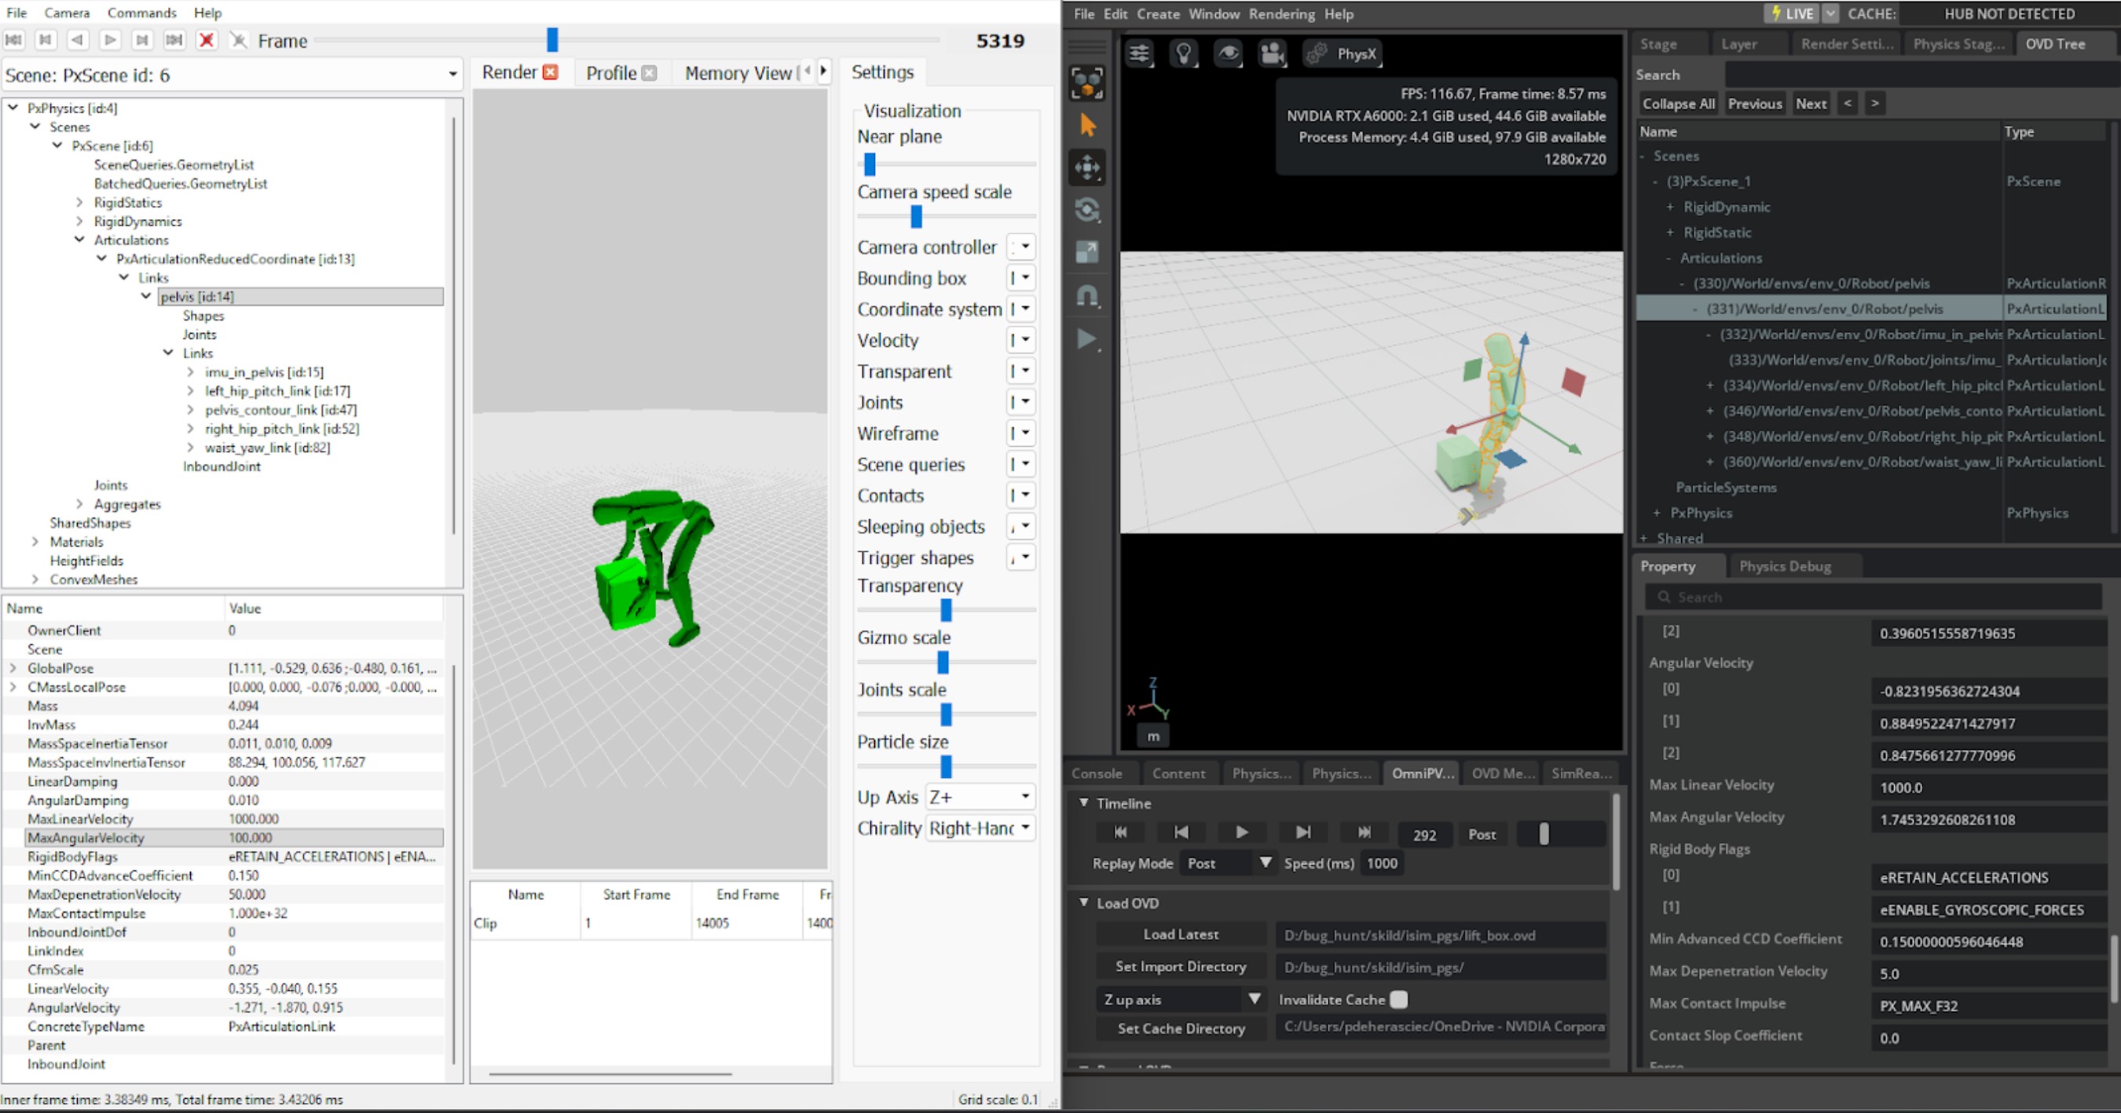
Task: Open the Commands menu
Action: (x=141, y=13)
